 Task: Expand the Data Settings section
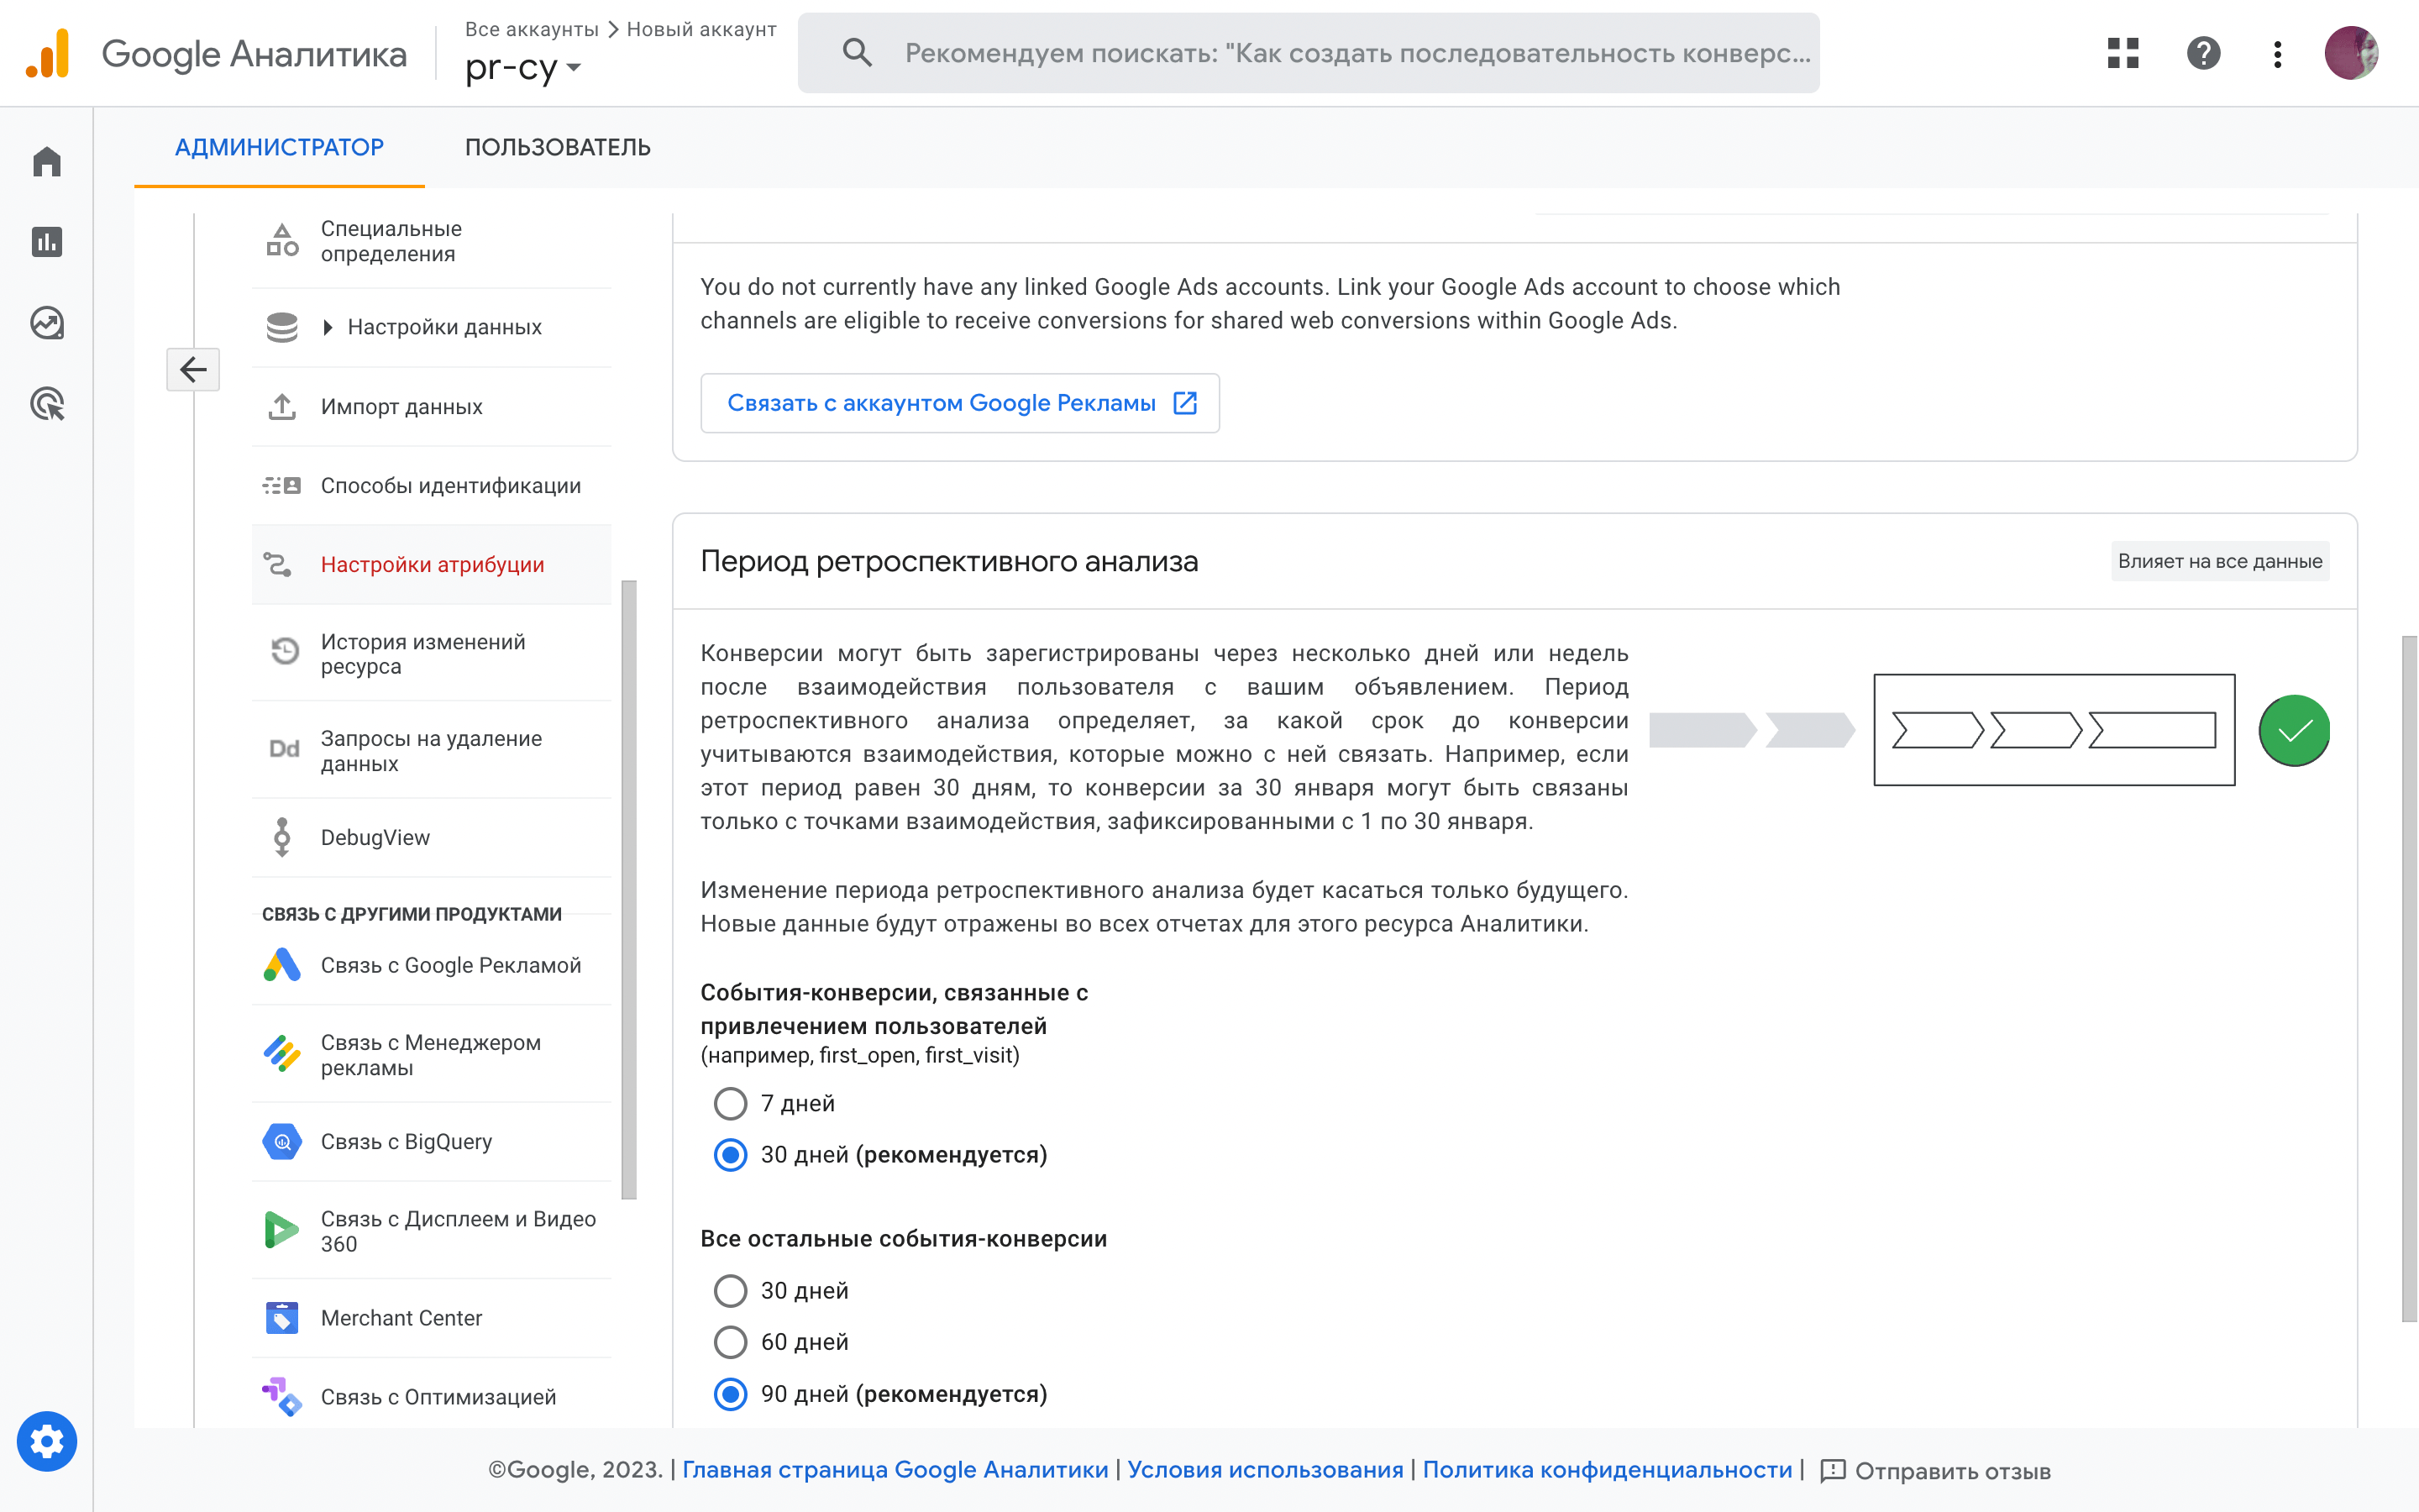click(x=329, y=326)
